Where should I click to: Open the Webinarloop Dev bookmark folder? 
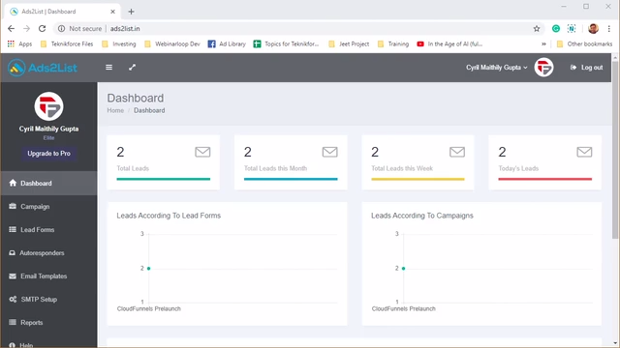pos(172,43)
